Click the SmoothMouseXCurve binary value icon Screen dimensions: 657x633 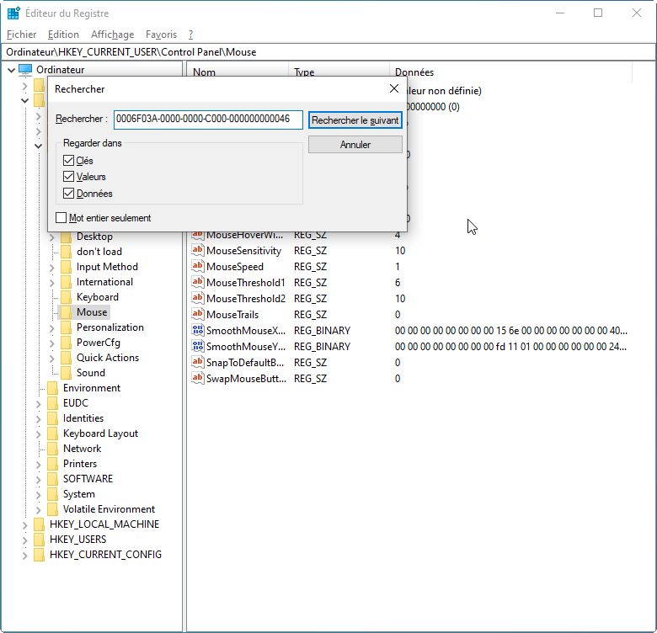point(199,331)
